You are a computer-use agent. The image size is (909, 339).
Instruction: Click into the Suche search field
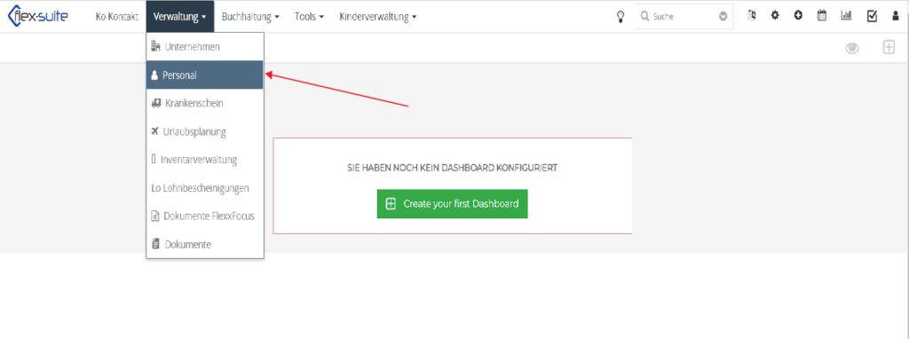pyautogui.click(x=684, y=17)
